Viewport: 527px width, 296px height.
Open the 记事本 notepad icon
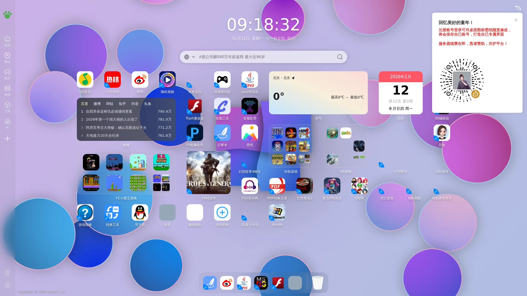(222, 133)
